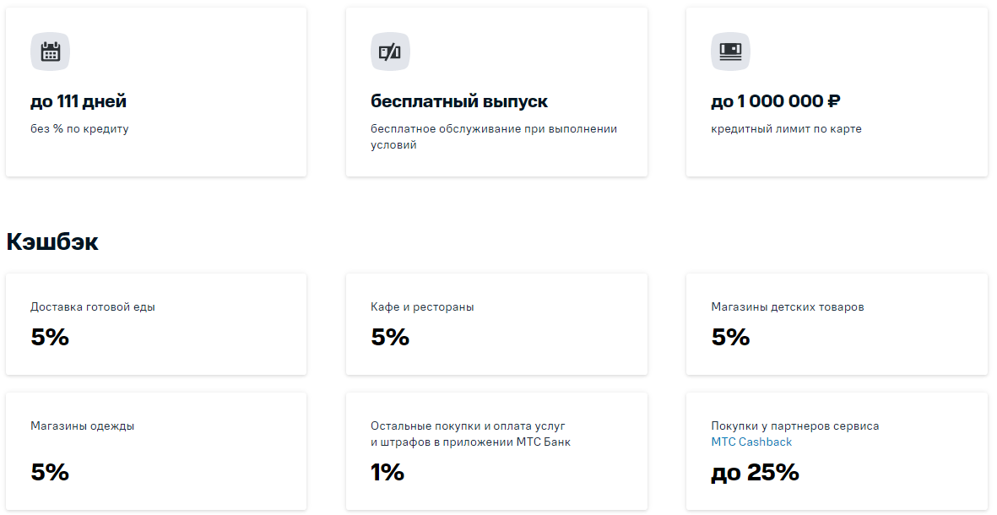
Task: Click the calendar icon above 111 days
Action: tap(51, 51)
